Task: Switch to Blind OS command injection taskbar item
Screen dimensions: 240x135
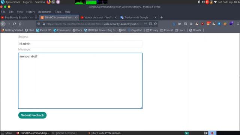Action: pos(33,133)
